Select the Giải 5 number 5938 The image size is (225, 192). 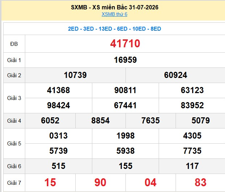click(x=125, y=151)
